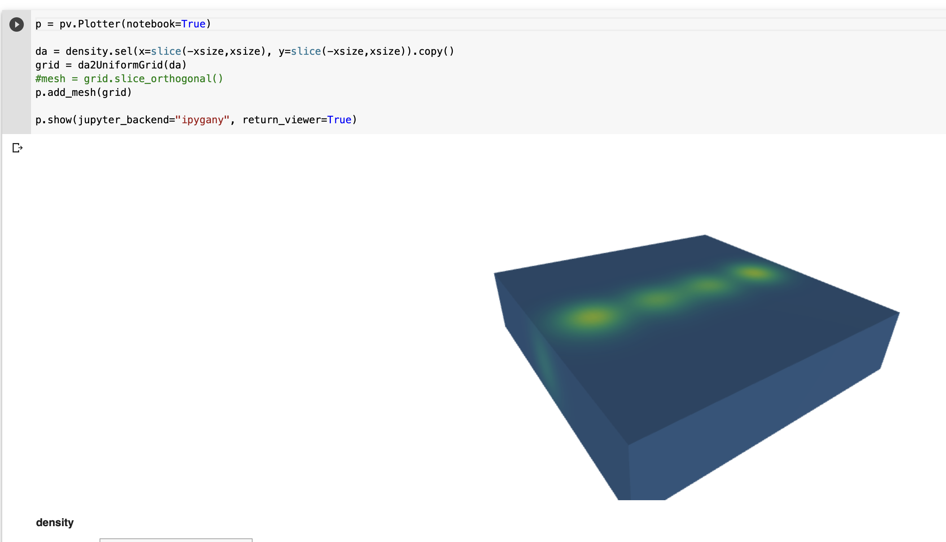Click the True keyword in pv.Plotter call
The image size is (946, 542).
click(x=194, y=24)
